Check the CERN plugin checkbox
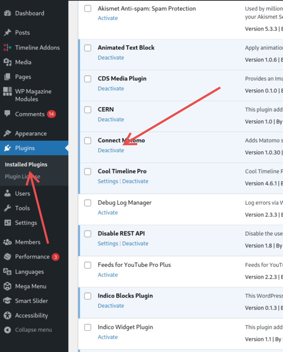 [87, 110]
